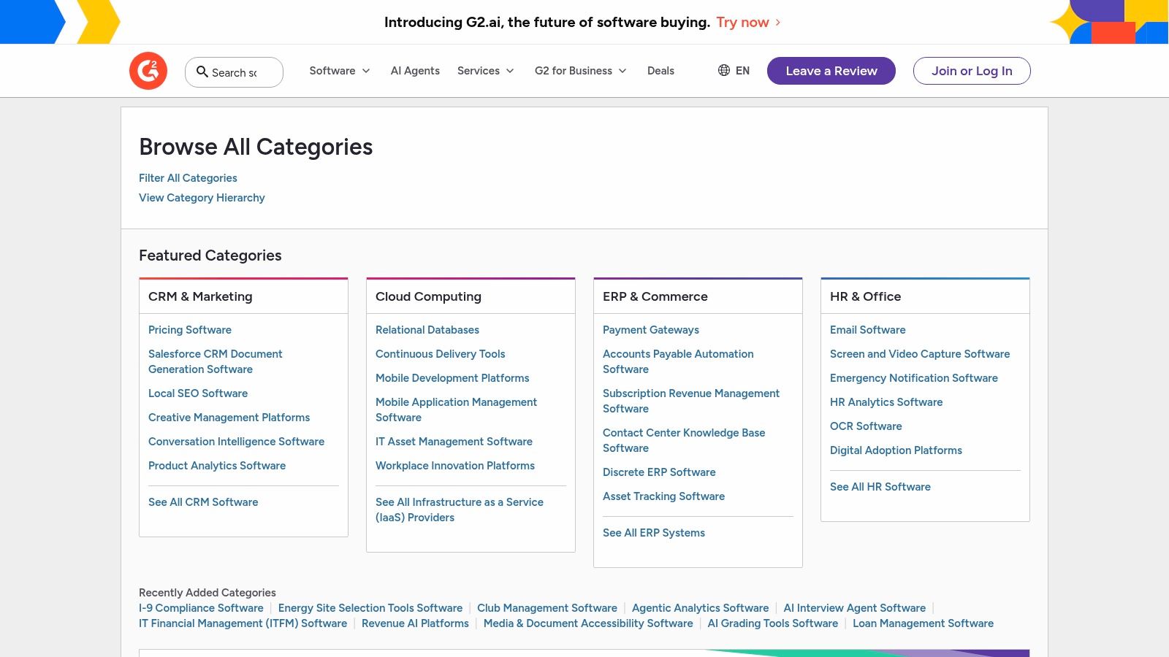The height and width of the screenshot is (657, 1169).
Task: Click See All ERP Systems
Action: coord(653,532)
